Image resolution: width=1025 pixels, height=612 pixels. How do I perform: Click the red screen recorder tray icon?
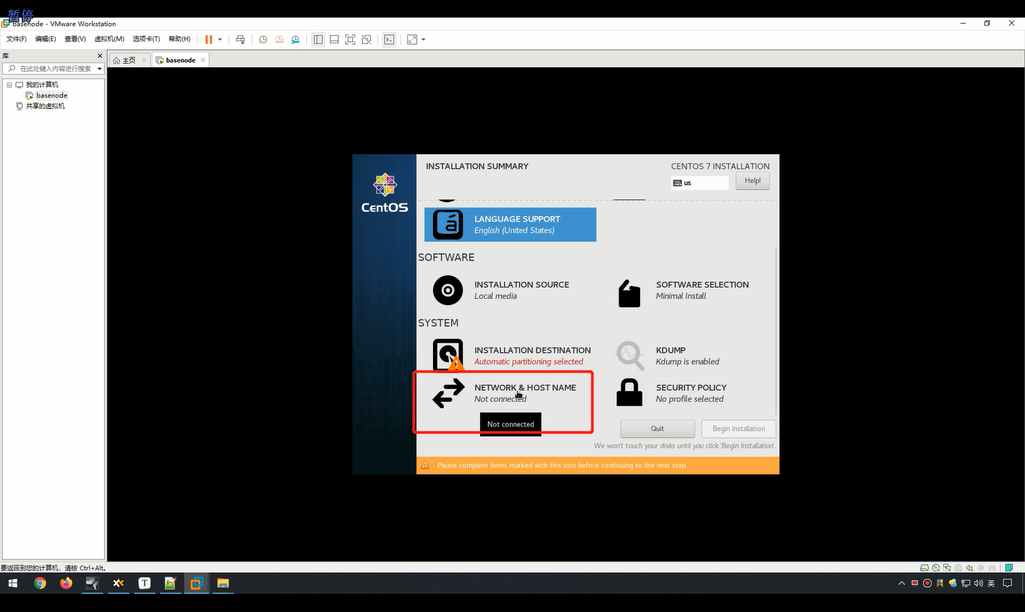click(x=927, y=583)
